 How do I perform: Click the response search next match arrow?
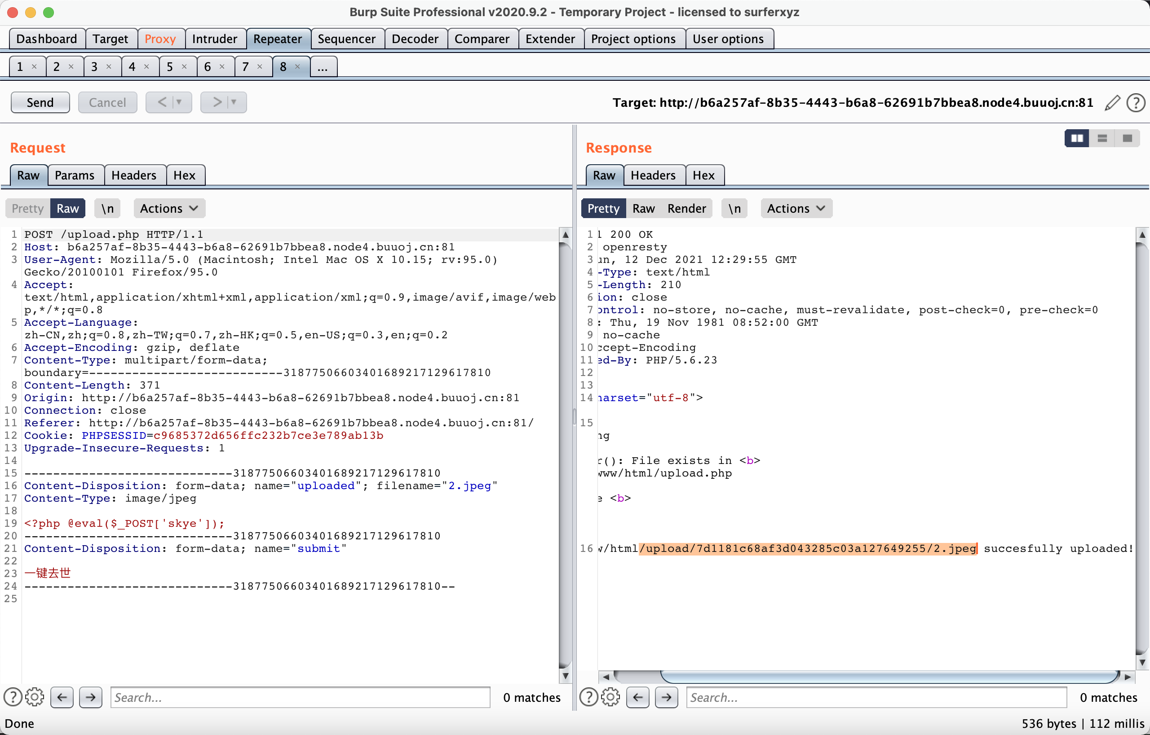[667, 697]
